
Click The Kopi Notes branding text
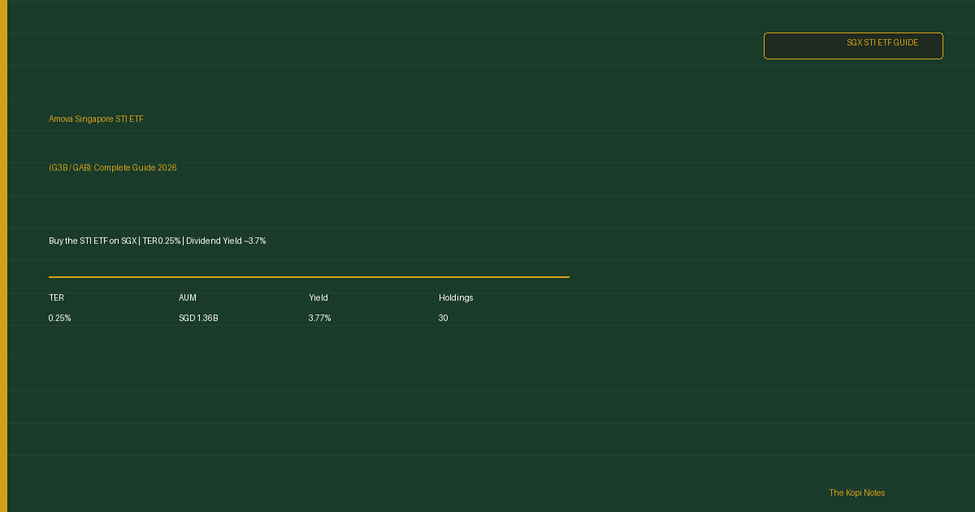pyautogui.click(x=857, y=493)
